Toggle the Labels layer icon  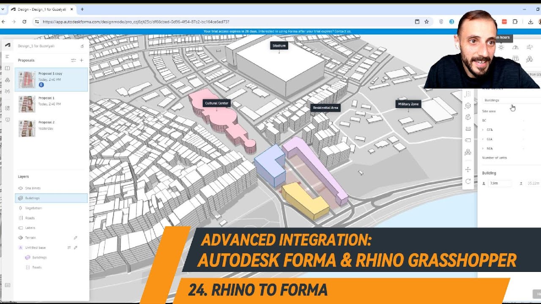point(21,228)
